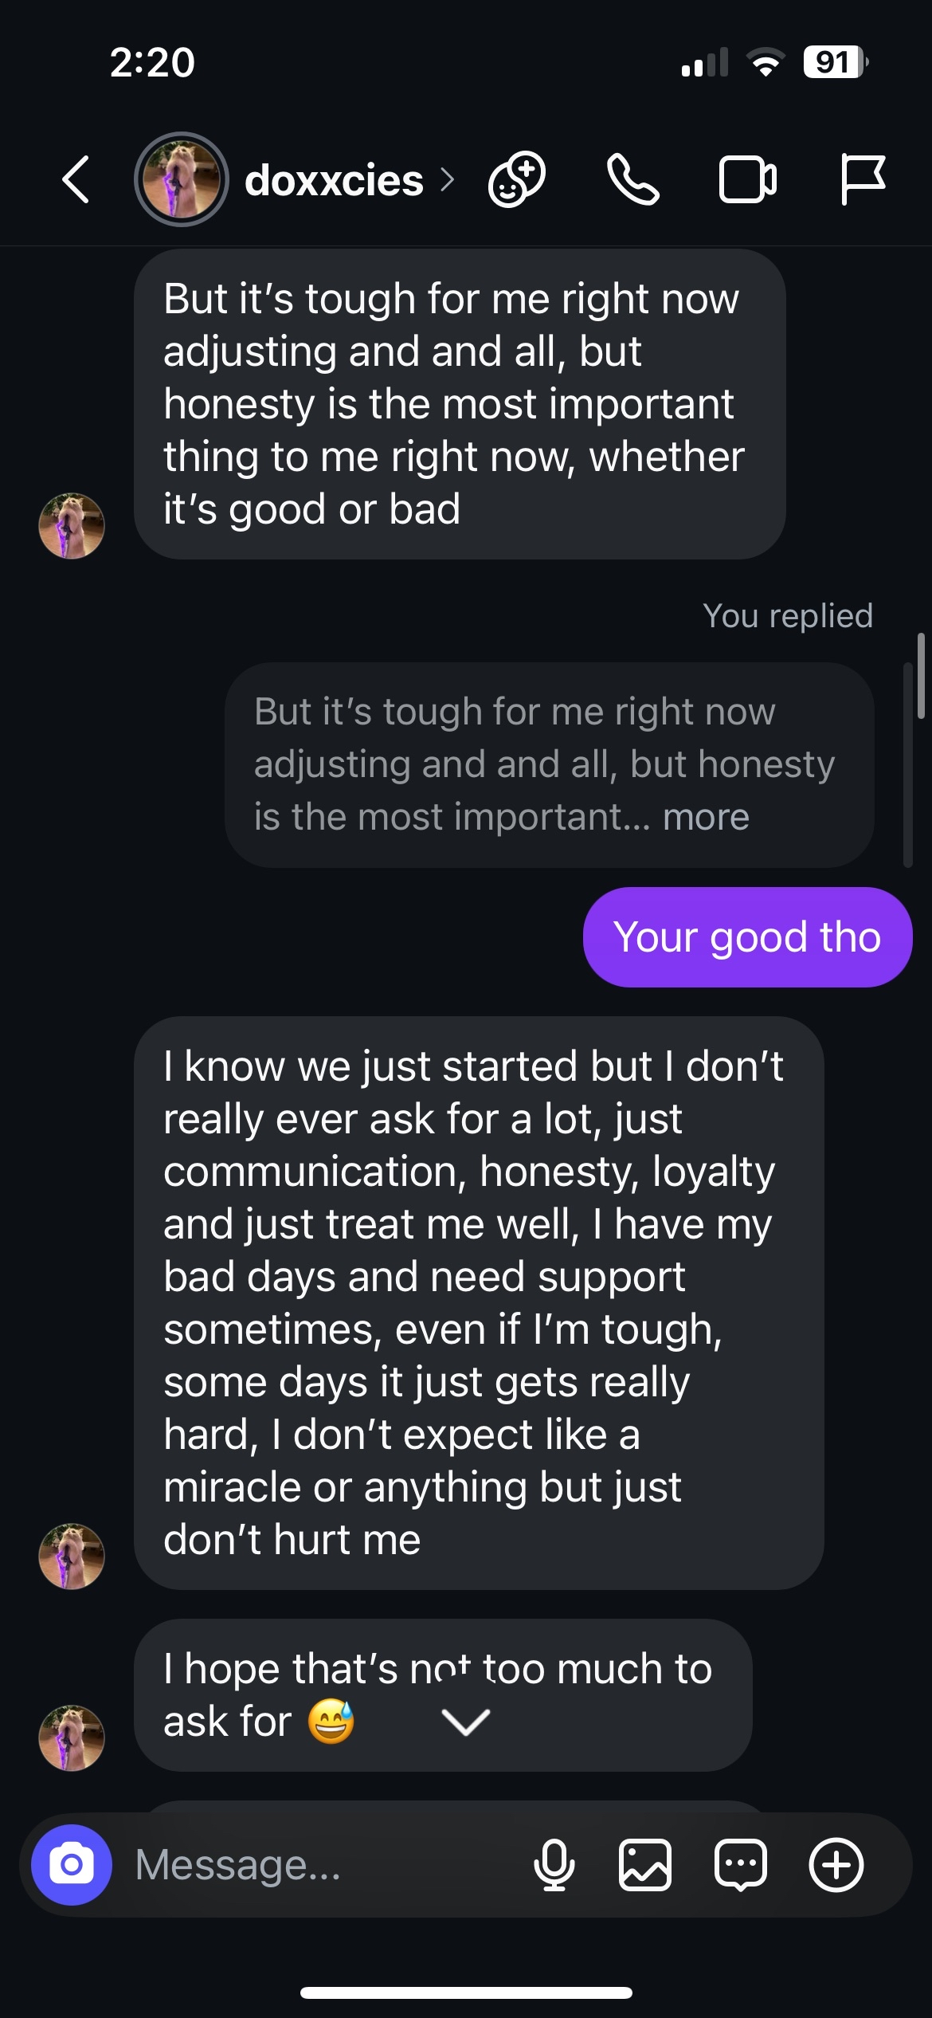Open the sticker avatar icon in header
Image resolution: width=932 pixels, height=2018 pixels.
(x=517, y=179)
